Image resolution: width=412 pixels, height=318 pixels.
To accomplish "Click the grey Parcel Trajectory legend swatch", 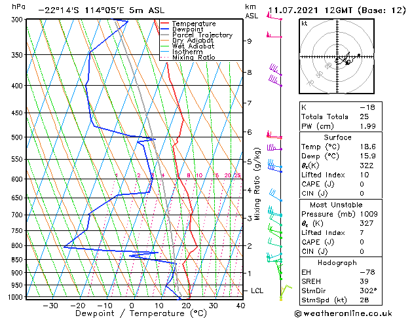I will pyautogui.click(x=164, y=35).
